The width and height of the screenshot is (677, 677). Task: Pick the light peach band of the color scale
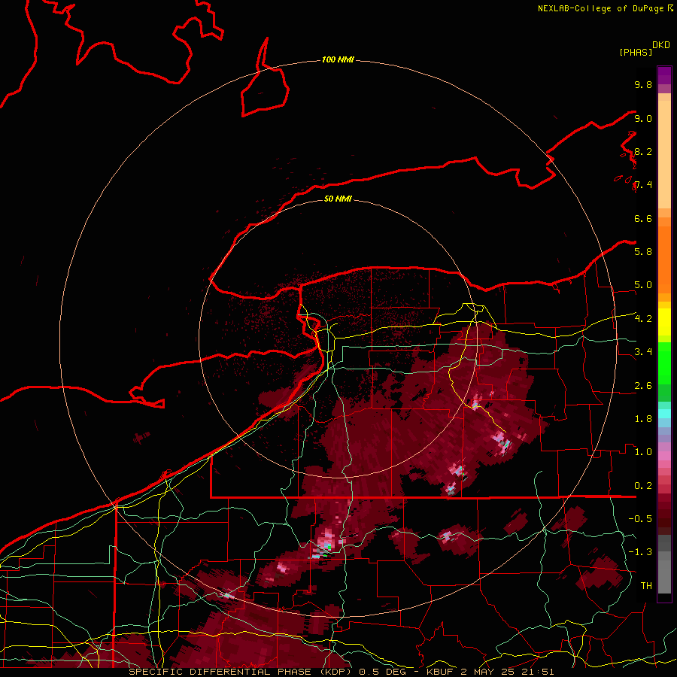(664, 154)
